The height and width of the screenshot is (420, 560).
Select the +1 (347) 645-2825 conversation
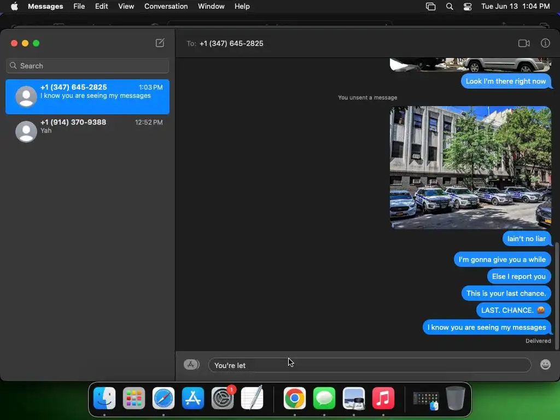click(x=87, y=97)
